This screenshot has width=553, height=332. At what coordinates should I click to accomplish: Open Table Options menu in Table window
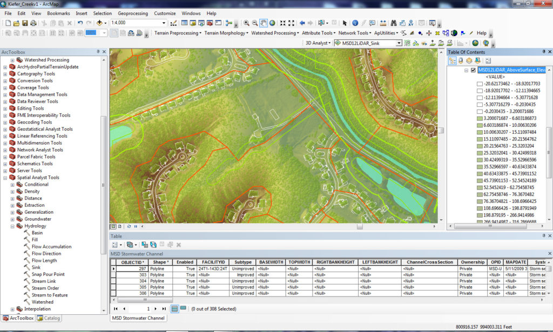click(117, 245)
